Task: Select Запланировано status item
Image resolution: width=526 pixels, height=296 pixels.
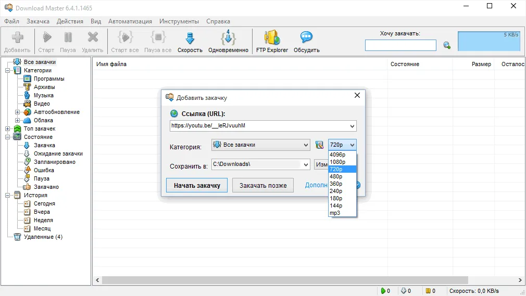Action: coord(54,162)
